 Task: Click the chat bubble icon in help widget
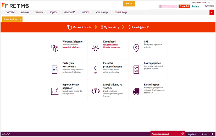183,134
